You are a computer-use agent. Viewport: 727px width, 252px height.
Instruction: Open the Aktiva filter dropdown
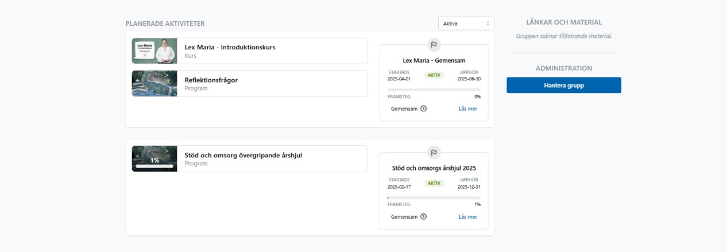[x=466, y=24]
